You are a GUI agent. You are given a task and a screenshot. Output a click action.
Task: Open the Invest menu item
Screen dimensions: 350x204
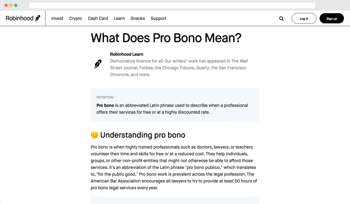click(57, 18)
